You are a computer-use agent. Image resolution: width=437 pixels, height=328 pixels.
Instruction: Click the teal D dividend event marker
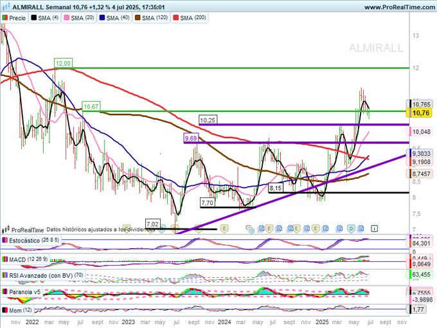click(351, 229)
